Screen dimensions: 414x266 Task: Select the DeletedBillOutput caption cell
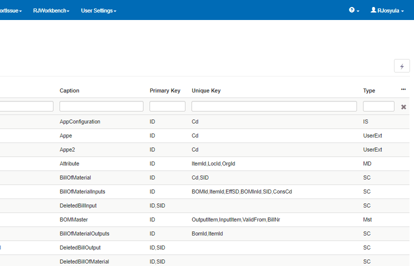[x=80, y=248]
